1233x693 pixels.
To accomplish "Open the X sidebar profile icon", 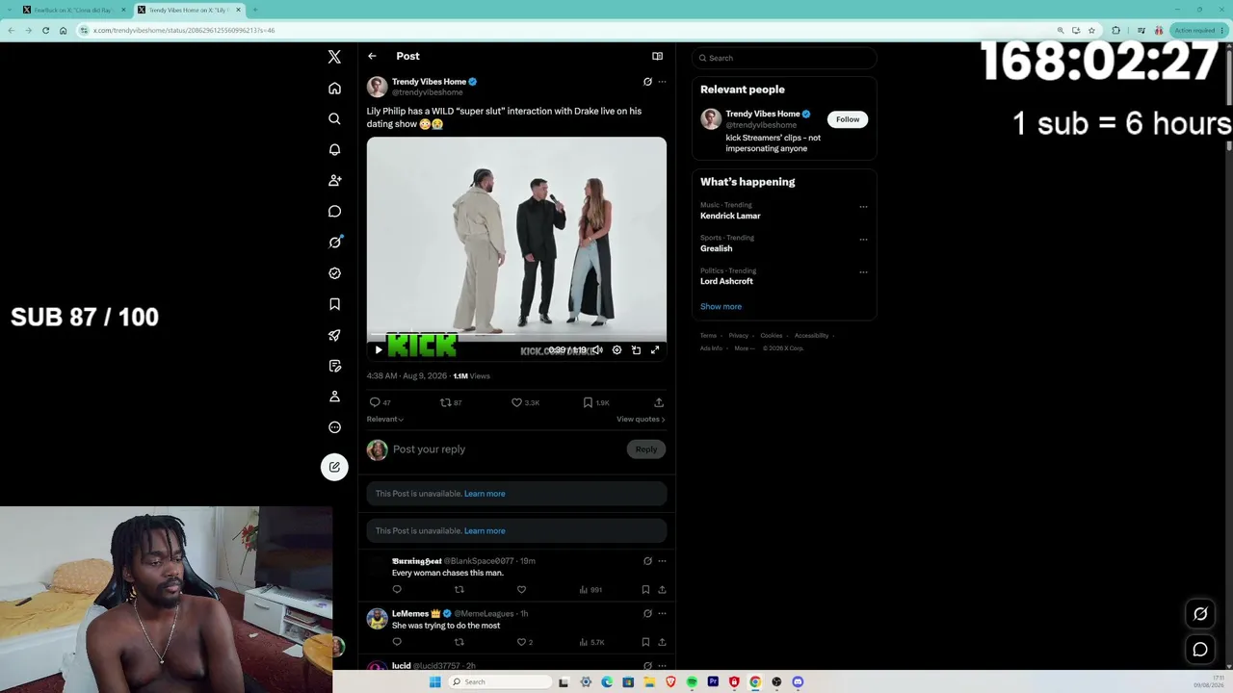I will [x=334, y=397].
